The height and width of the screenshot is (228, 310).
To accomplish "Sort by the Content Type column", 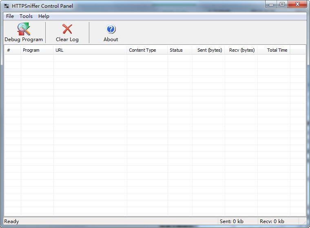I will 147,50.
